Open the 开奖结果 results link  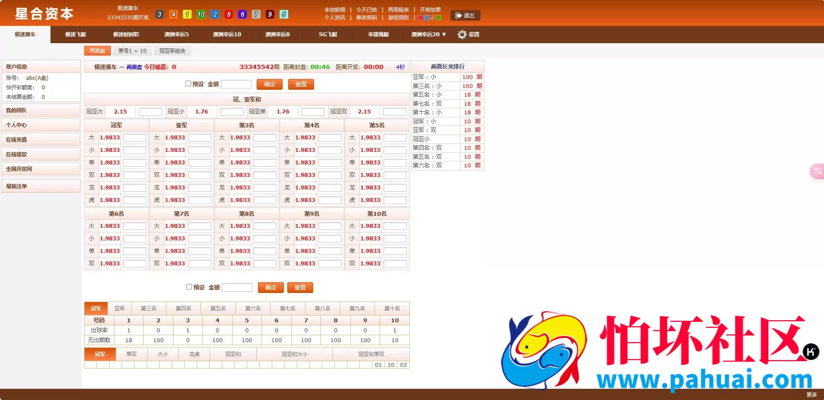point(430,9)
